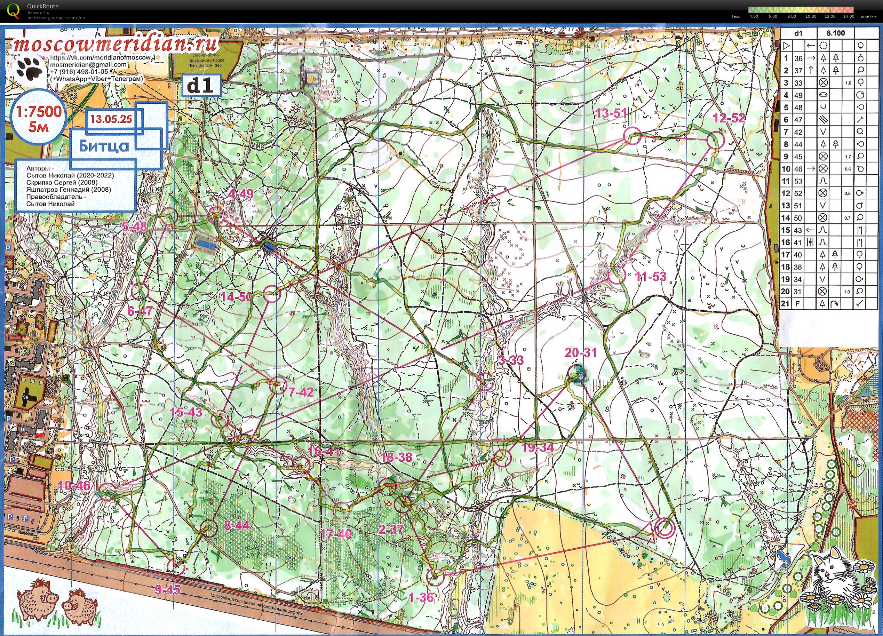Click description row 1 code 36

[x=798, y=58]
